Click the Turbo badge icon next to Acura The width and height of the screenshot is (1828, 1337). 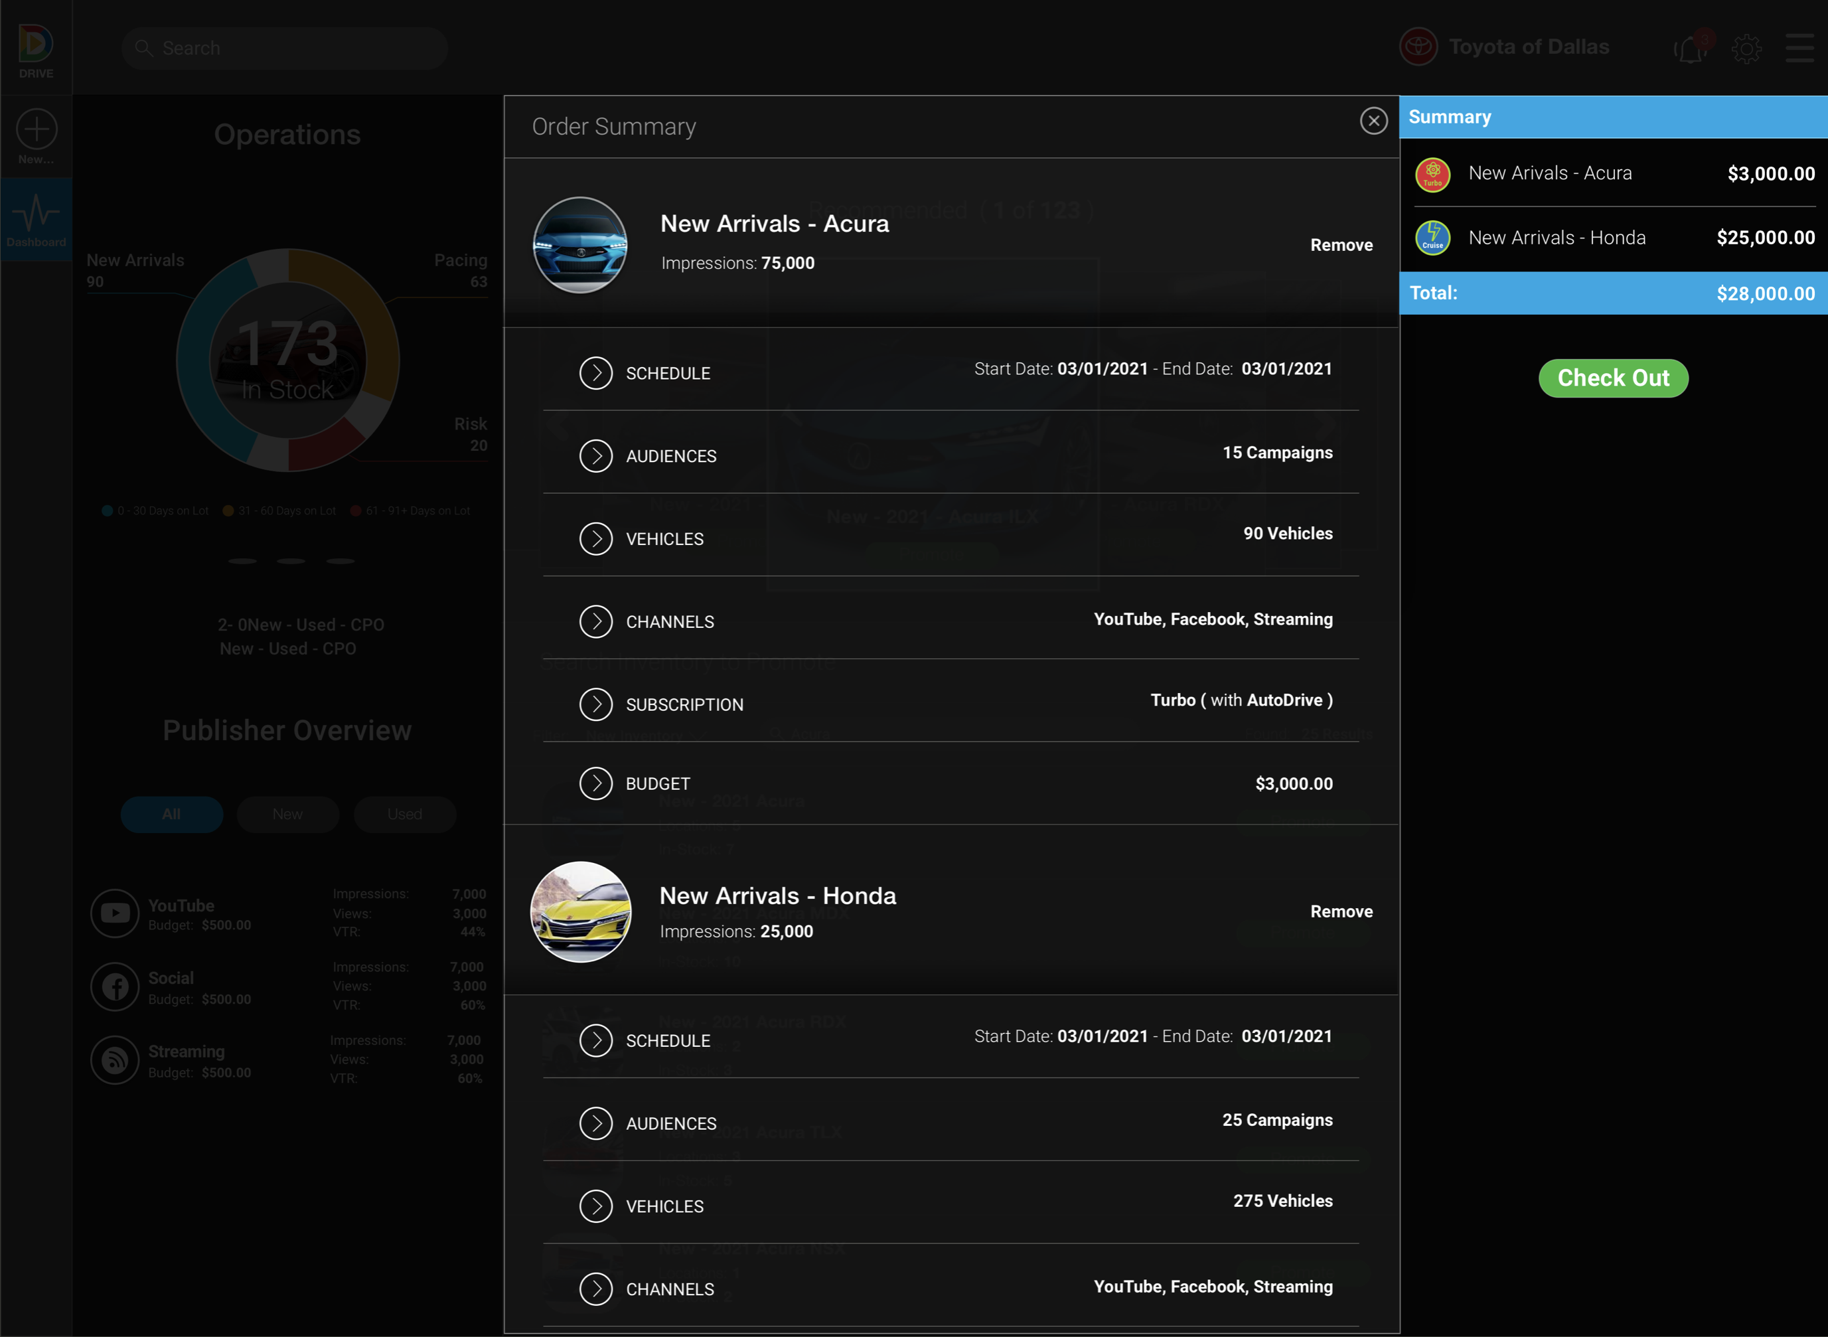click(1432, 174)
